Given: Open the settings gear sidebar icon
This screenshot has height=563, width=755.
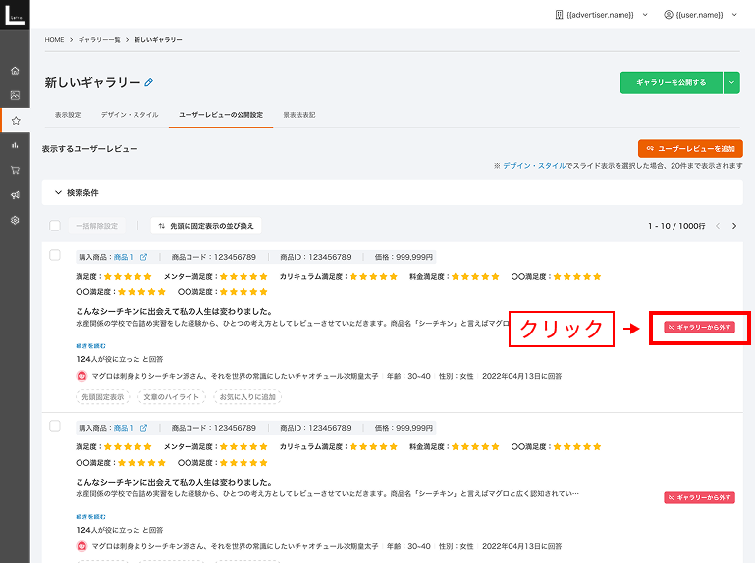Looking at the screenshot, I should pos(15,220).
